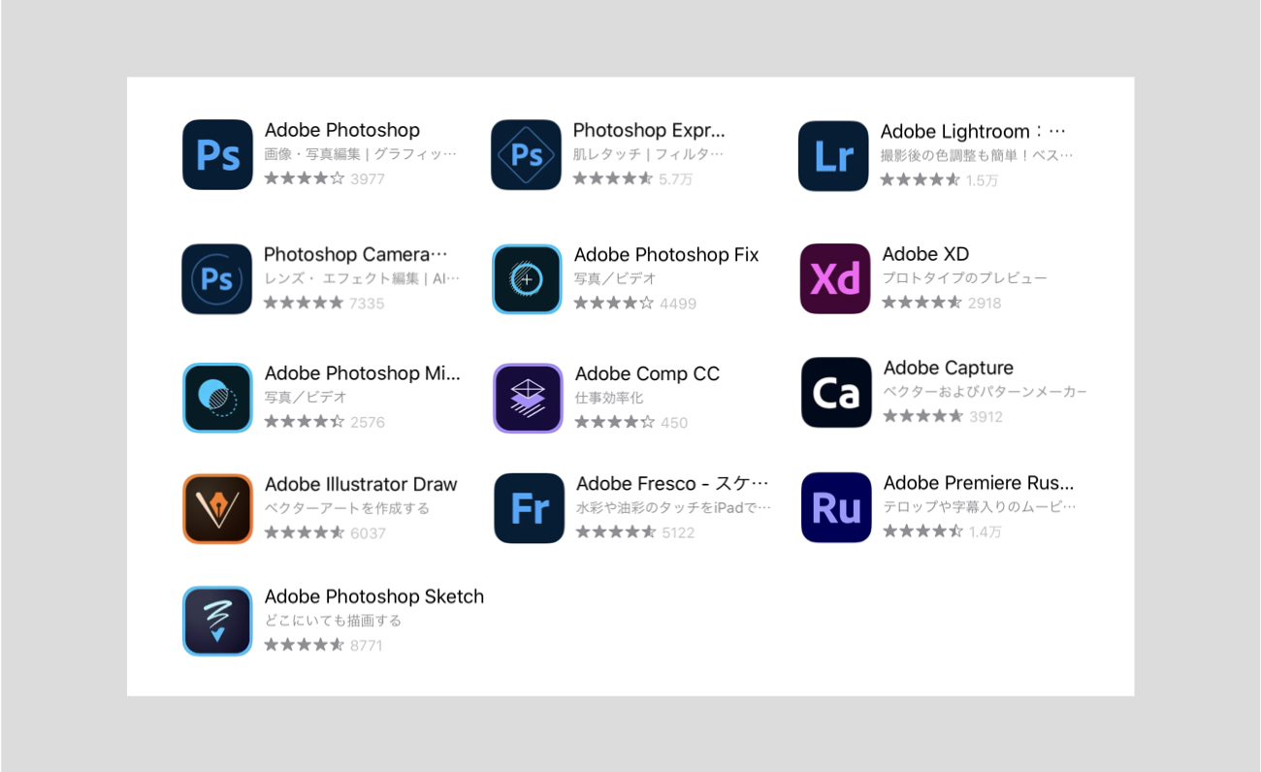Open the Adobe Photoshop Ps icon
1261x772 pixels.
tap(217, 155)
